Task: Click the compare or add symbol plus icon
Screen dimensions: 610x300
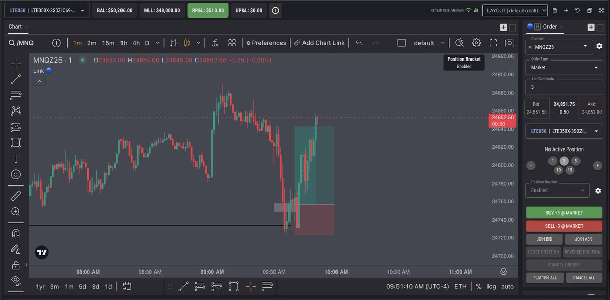Action: coord(56,43)
